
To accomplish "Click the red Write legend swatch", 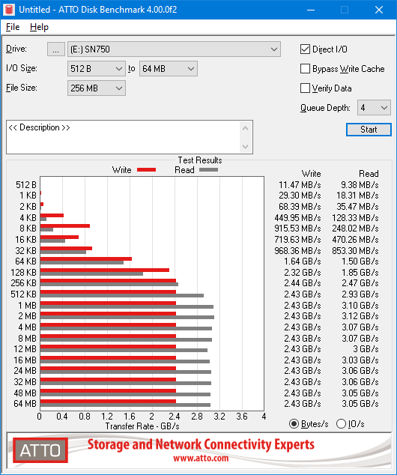I will pos(147,169).
